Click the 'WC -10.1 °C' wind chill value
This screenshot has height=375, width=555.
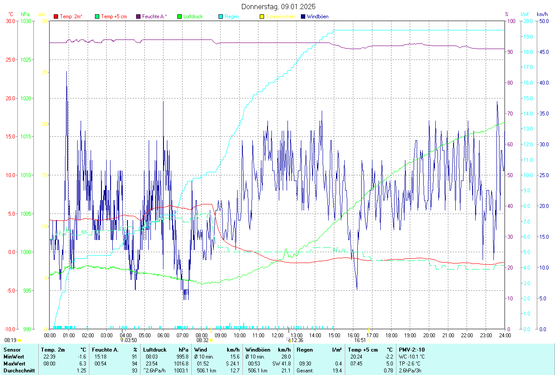tap(412, 357)
